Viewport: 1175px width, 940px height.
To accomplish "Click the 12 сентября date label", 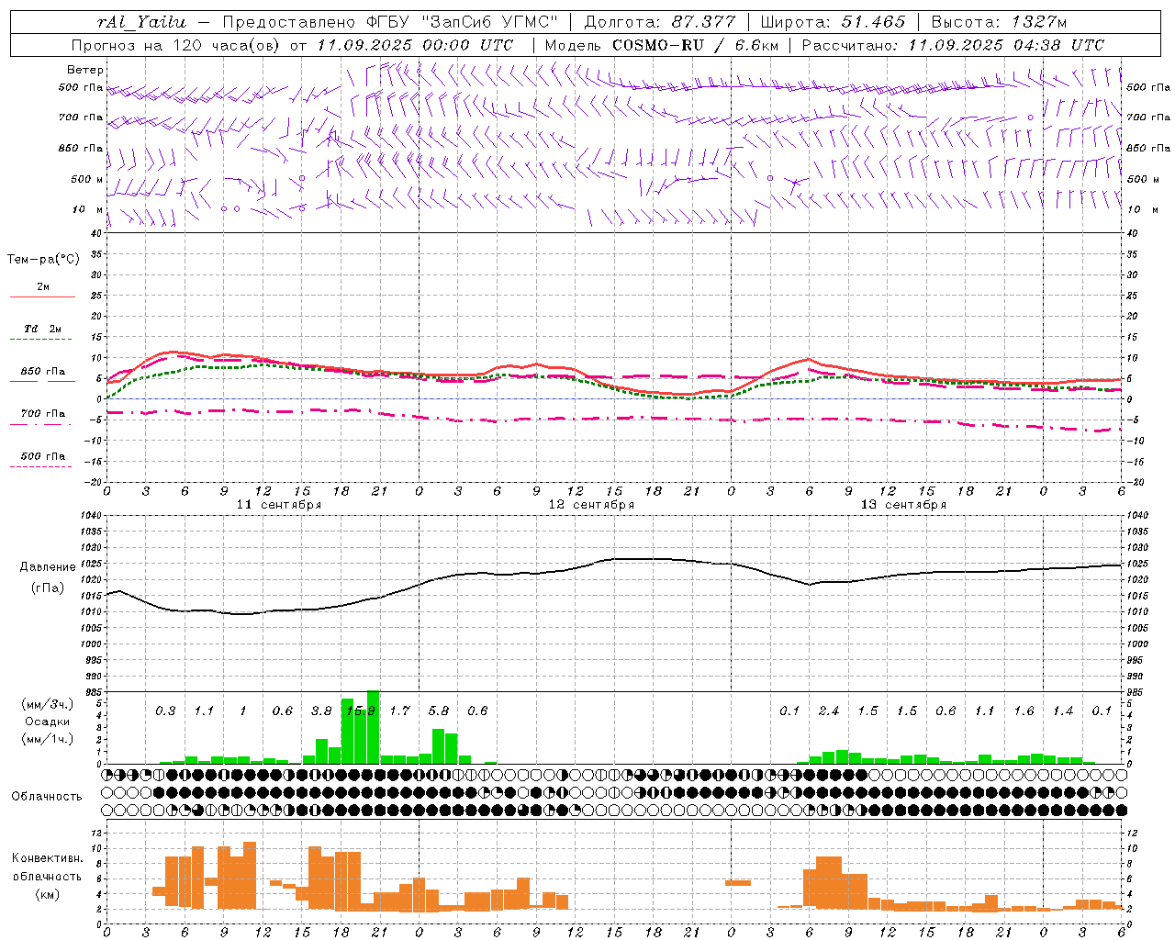I will pyautogui.click(x=591, y=505).
